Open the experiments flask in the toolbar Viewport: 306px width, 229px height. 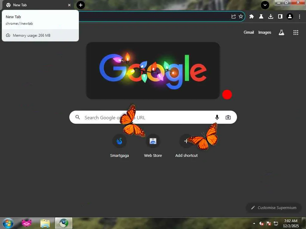261,17
